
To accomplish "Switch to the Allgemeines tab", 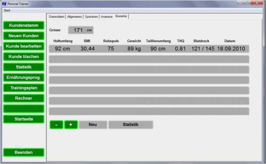I will 74,17.
